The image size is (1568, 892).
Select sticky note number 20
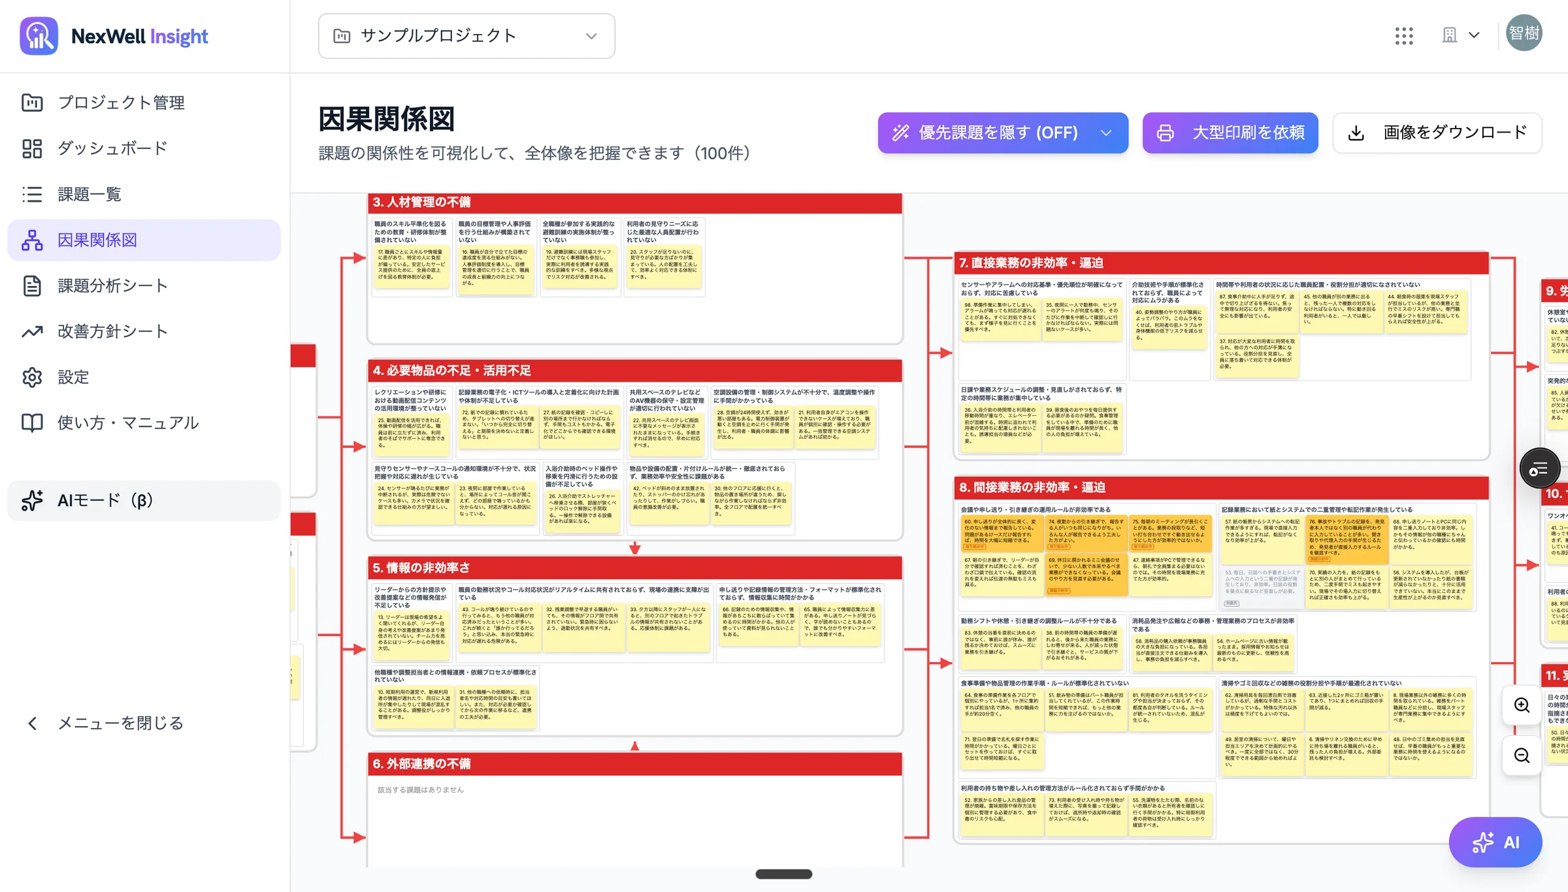pyautogui.click(x=664, y=266)
